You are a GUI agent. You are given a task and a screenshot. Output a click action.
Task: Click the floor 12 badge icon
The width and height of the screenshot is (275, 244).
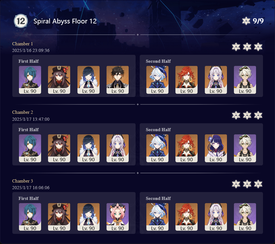click(x=21, y=21)
